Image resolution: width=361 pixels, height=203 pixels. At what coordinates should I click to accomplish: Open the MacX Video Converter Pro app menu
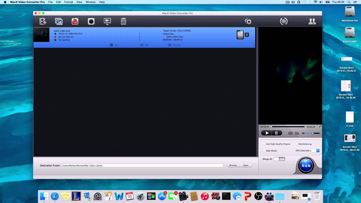pyautogui.click(x=27, y=2)
